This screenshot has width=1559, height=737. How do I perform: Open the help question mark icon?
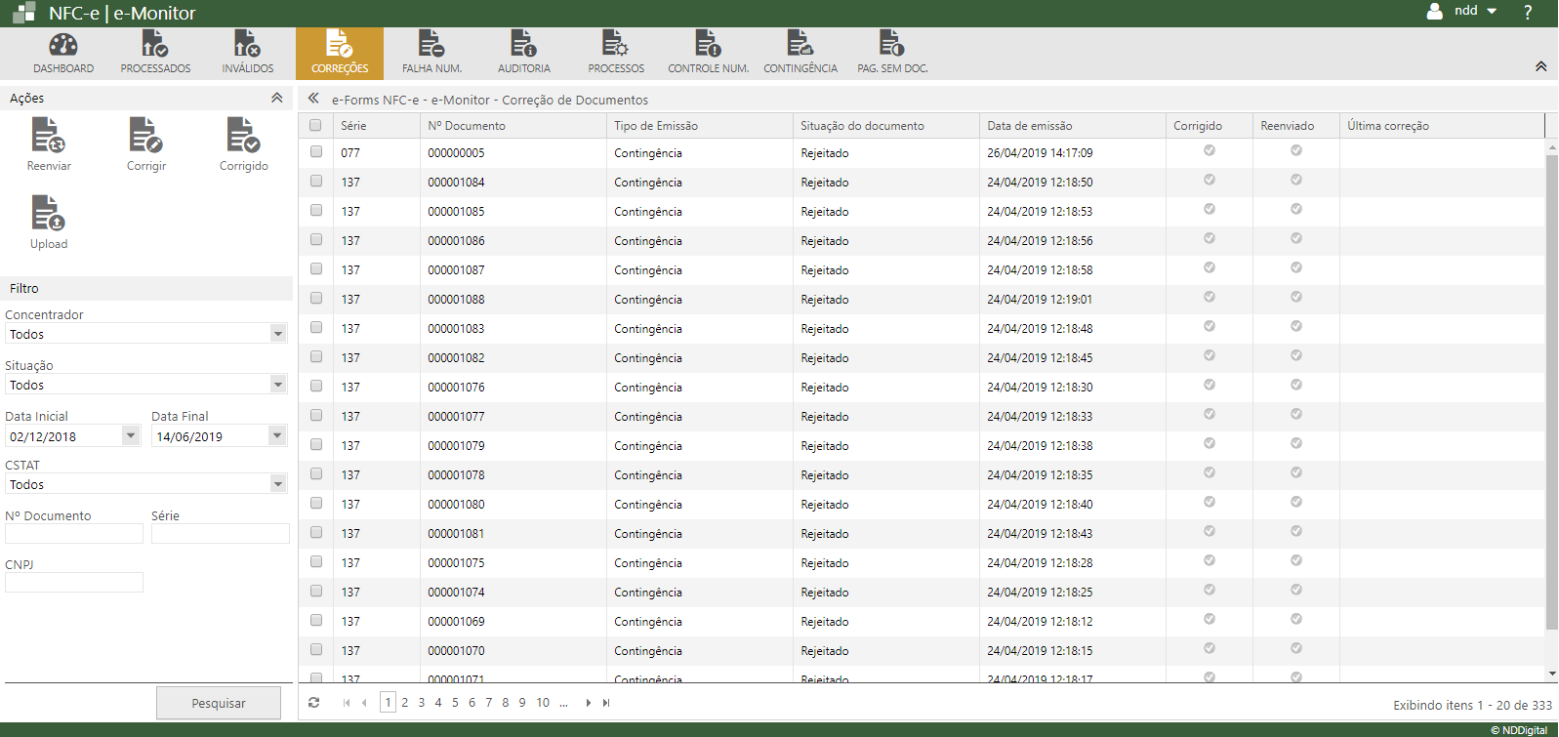coord(1528,12)
